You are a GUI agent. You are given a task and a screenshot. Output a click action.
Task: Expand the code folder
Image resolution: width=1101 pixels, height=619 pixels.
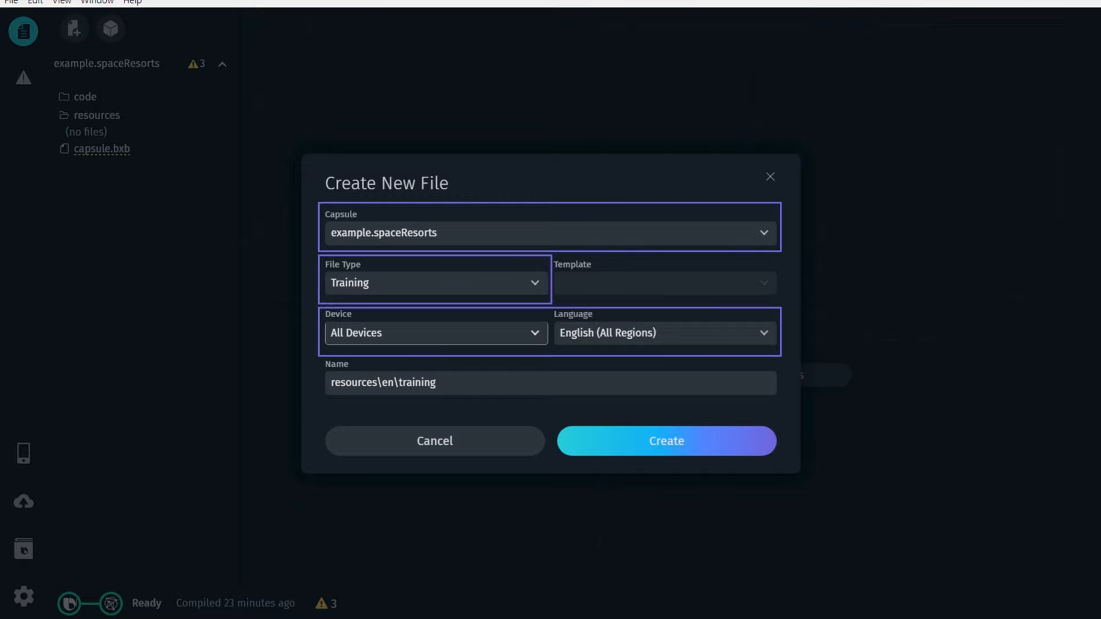[85, 97]
